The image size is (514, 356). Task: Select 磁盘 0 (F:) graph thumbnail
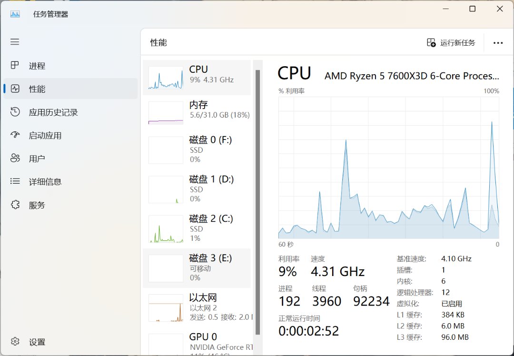click(x=166, y=150)
